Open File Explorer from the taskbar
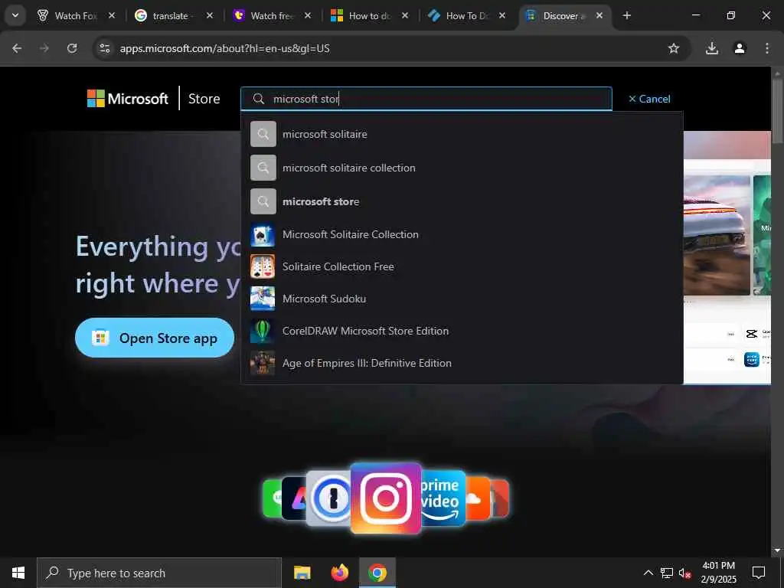 [x=302, y=573]
